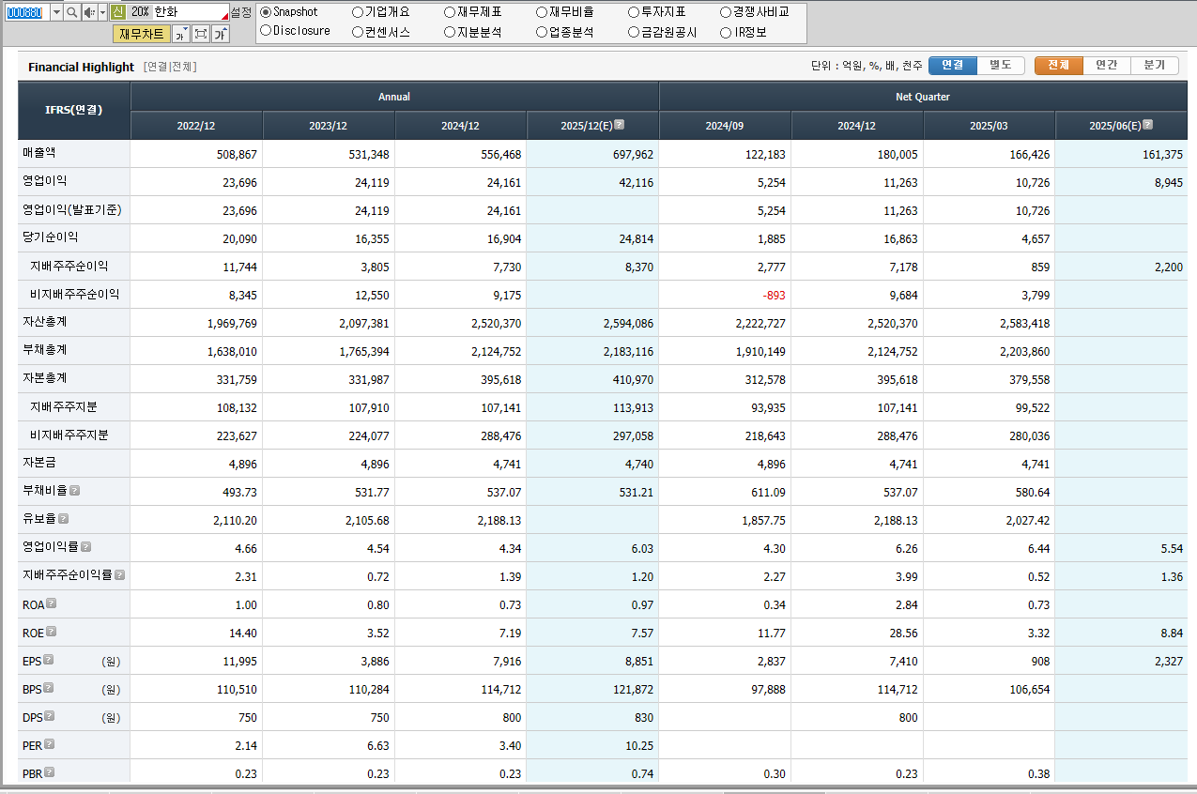Open help icon beside 2025/06(E) column
The width and height of the screenshot is (1197, 794).
pos(1147,125)
